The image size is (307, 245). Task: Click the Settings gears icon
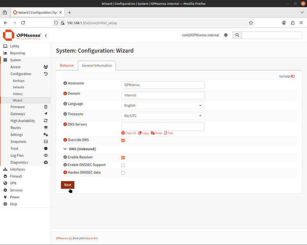pyautogui.click(x=45, y=135)
